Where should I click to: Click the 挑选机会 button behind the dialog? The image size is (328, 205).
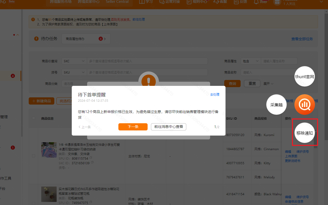(64, 101)
